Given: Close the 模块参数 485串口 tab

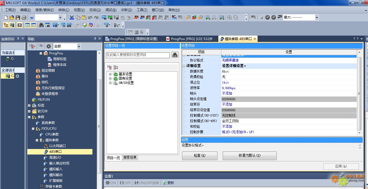Looking at the screenshot, I should coord(255,39).
